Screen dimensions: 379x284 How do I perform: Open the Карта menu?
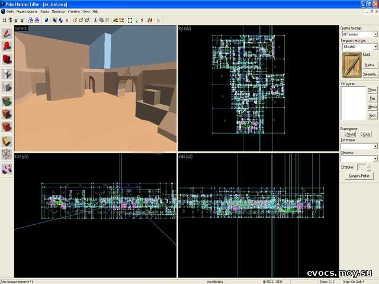(44, 11)
